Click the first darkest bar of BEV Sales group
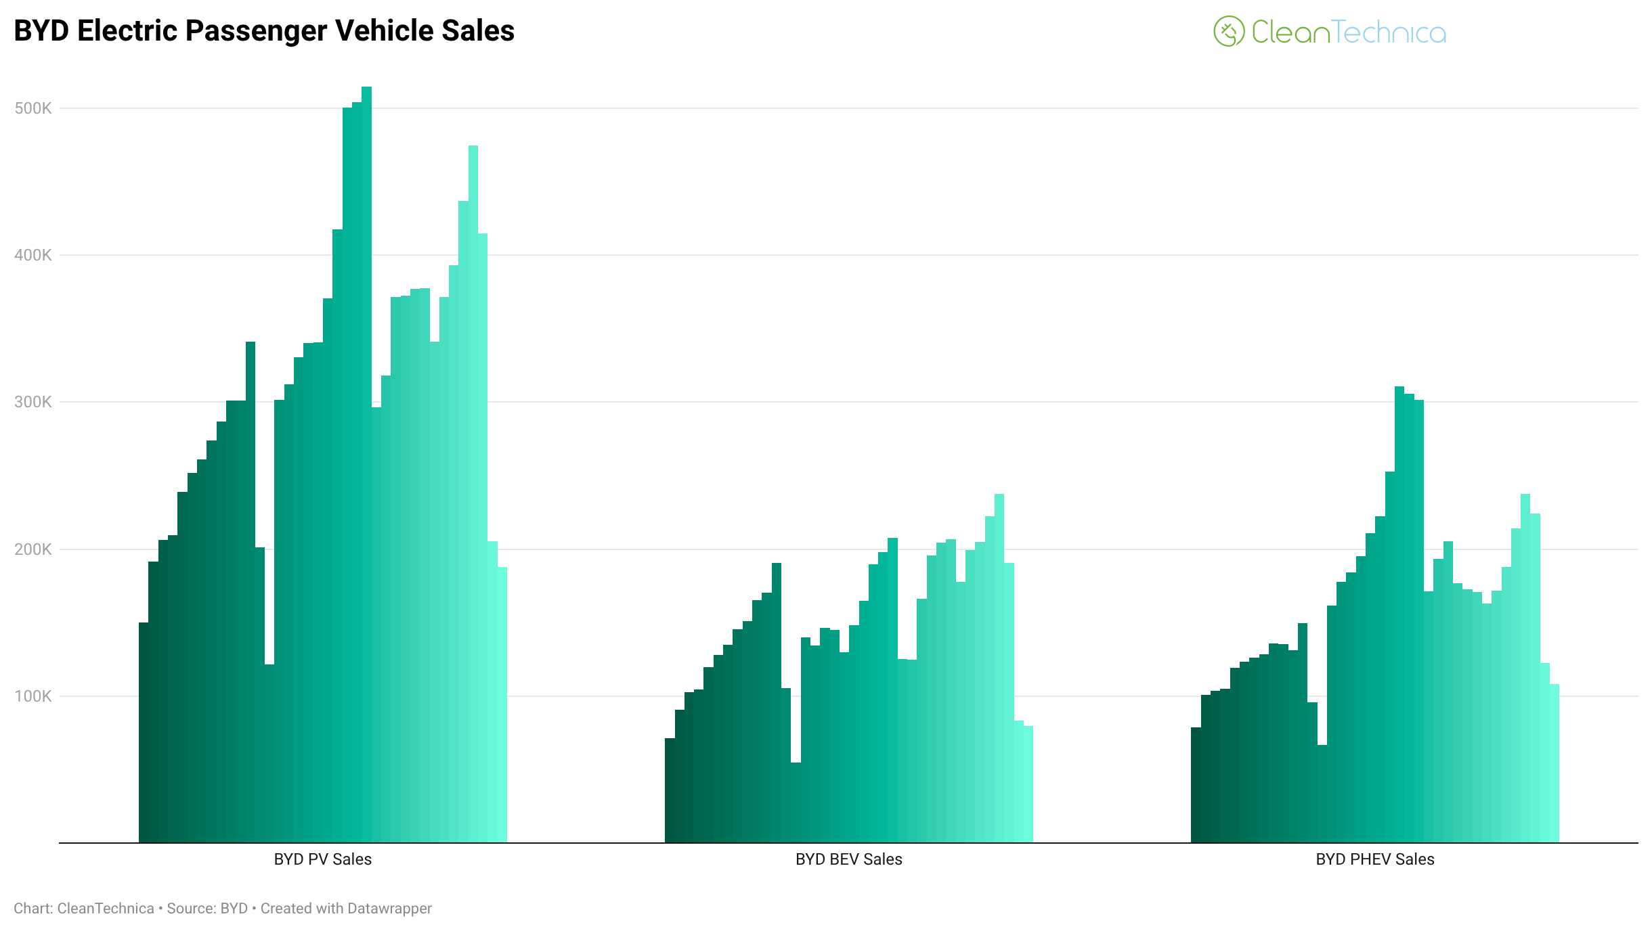Viewport: 1652px width, 931px height. [x=670, y=790]
